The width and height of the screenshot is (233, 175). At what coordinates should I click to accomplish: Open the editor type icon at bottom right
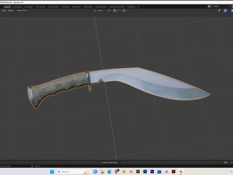click(x=226, y=162)
